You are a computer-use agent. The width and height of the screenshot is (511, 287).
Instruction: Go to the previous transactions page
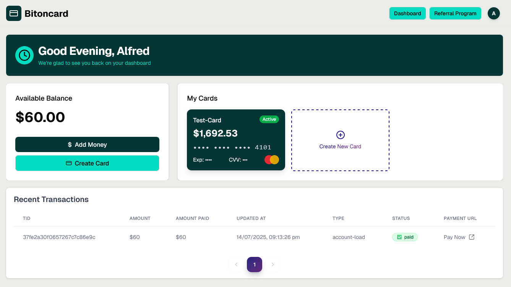[x=236, y=265]
